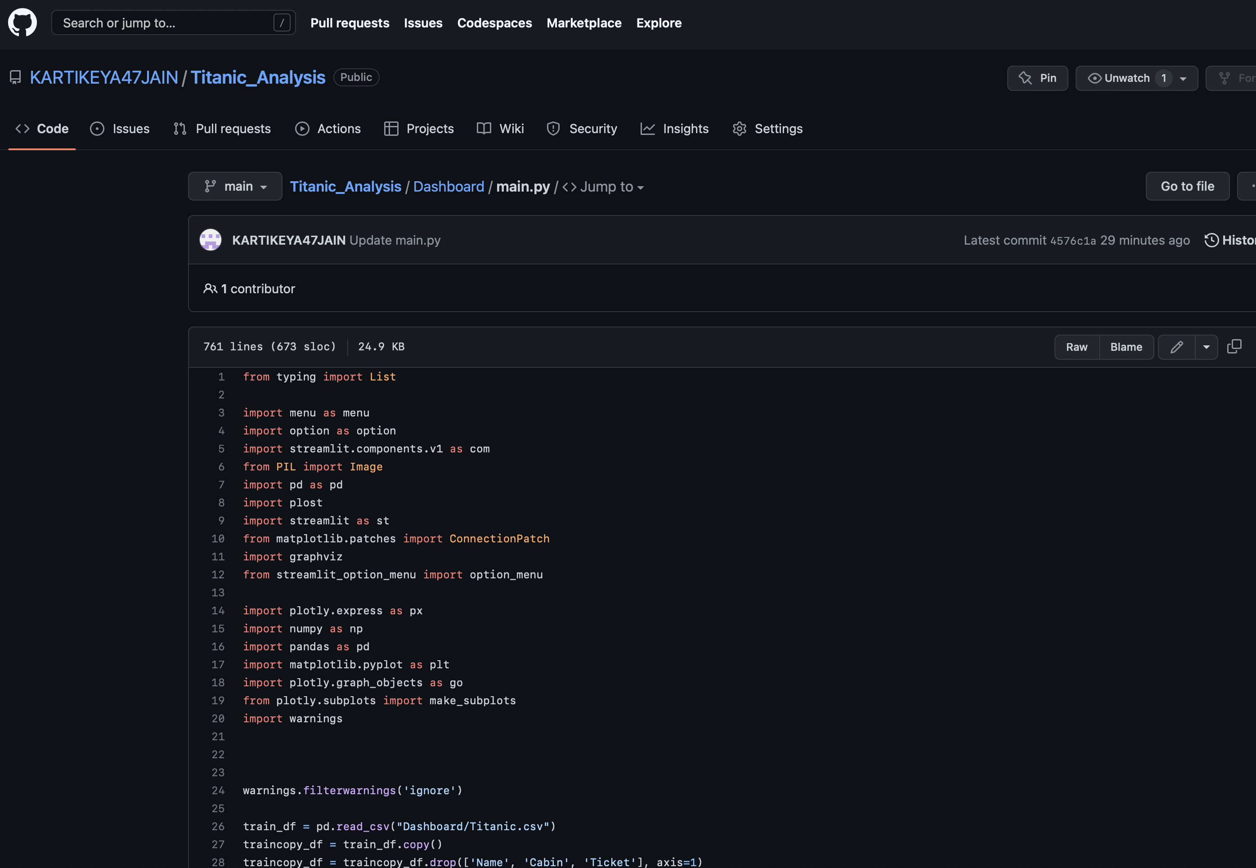
Task: Switch to the Code tab
Action: [x=42, y=129]
